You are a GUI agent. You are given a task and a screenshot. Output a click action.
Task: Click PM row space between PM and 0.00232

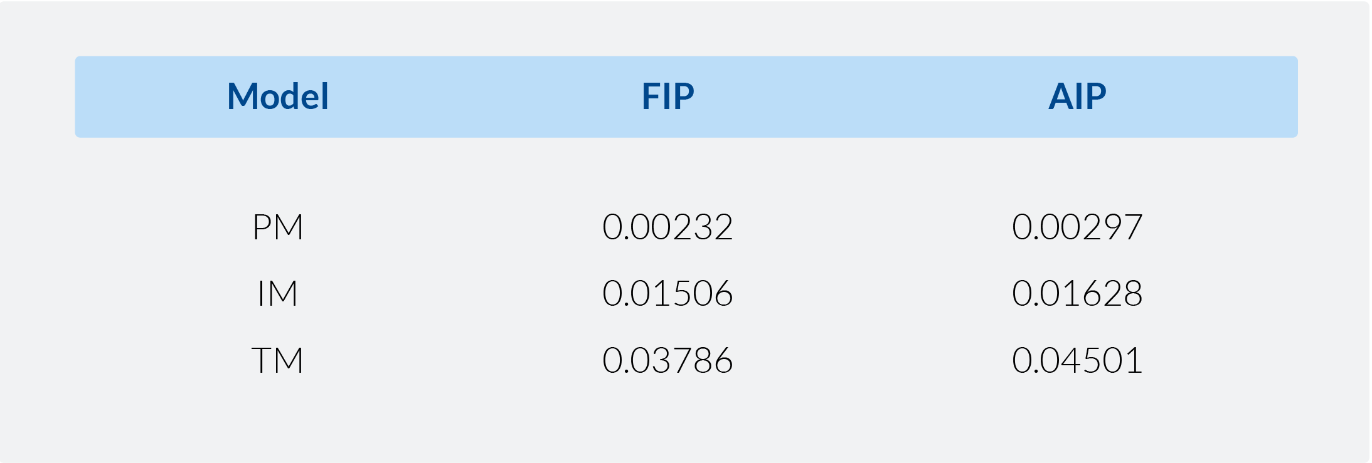point(452,227)
